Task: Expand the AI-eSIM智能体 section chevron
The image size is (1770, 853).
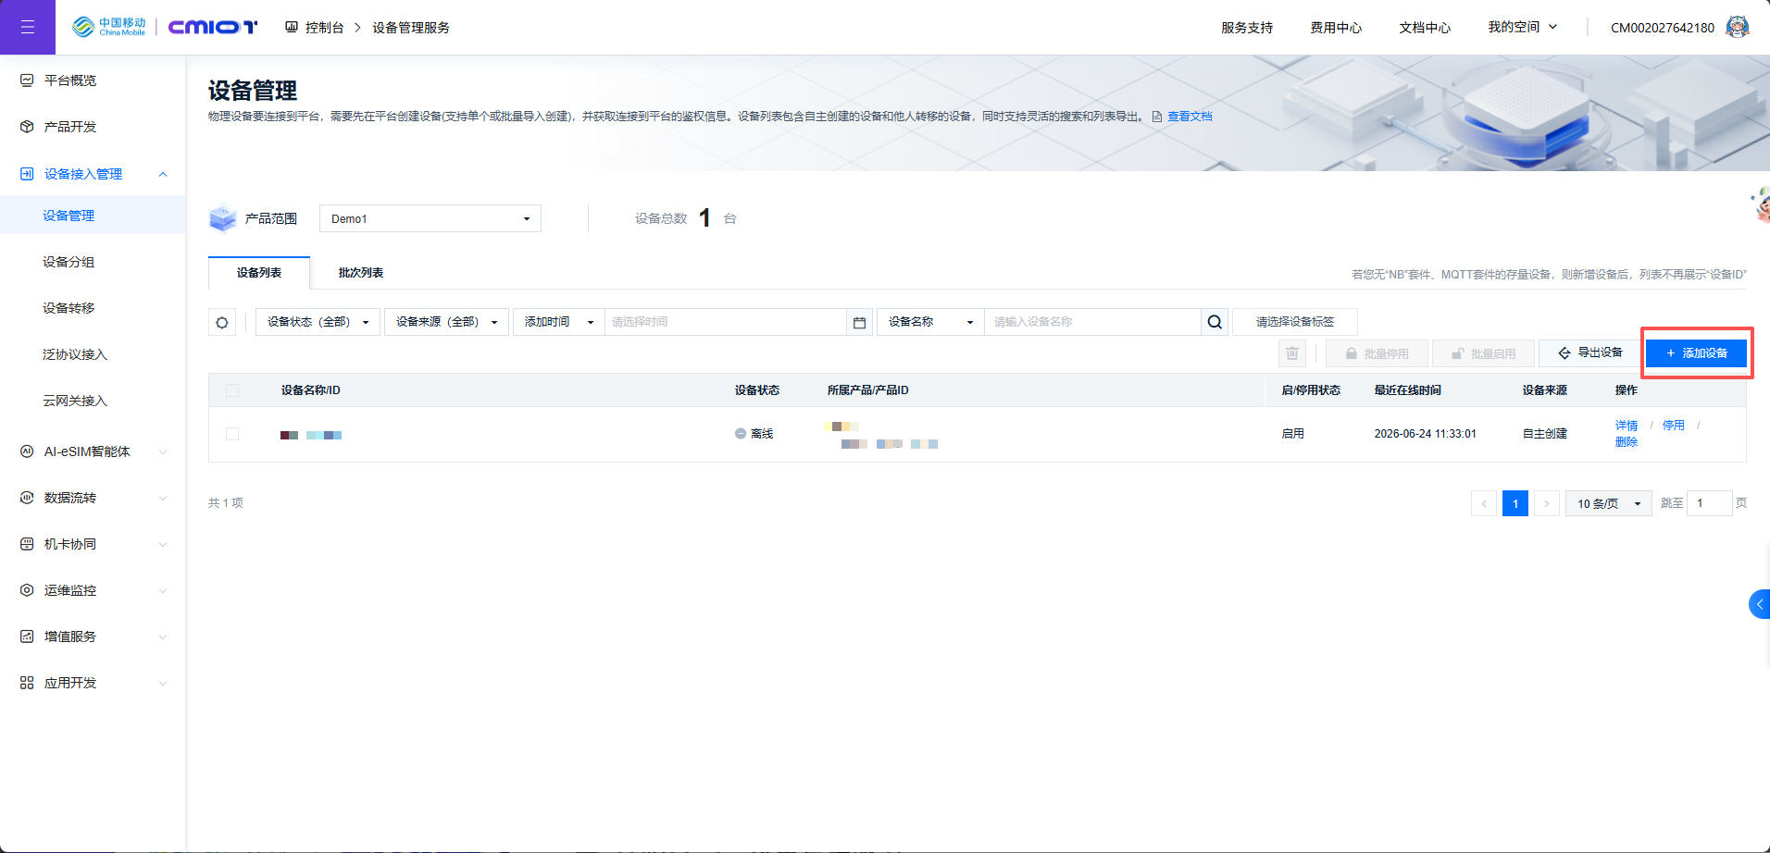Action: click(x=163, y=451)
